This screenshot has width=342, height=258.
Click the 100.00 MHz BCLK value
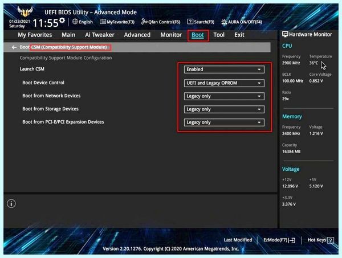point(293,81)
